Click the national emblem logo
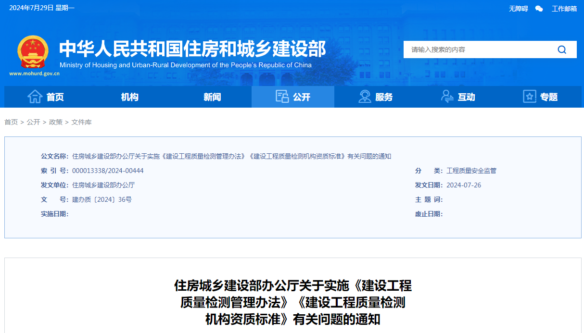The width and height of the screenshot is (584, 333). pyautogui.click(x=33, y=52)
